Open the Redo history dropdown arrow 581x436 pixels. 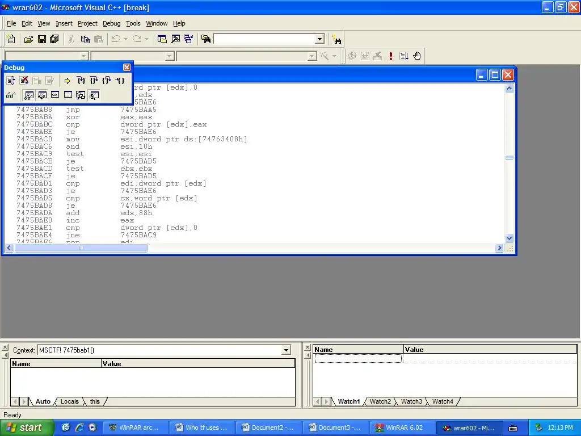pyautogui.click(x=147, y=39)
